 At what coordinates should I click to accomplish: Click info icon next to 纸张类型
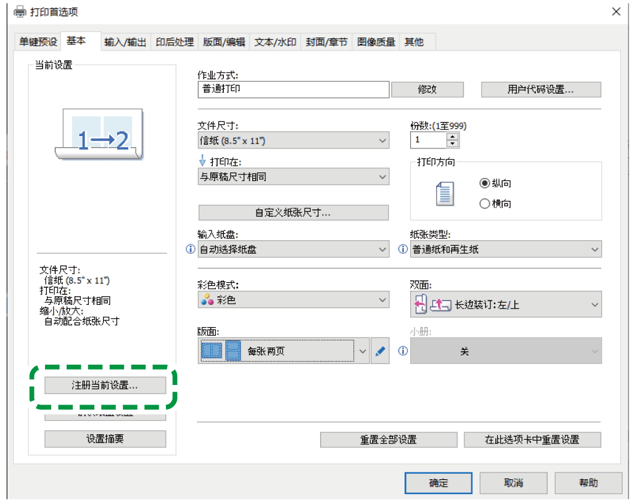click(x=403, y=249)
